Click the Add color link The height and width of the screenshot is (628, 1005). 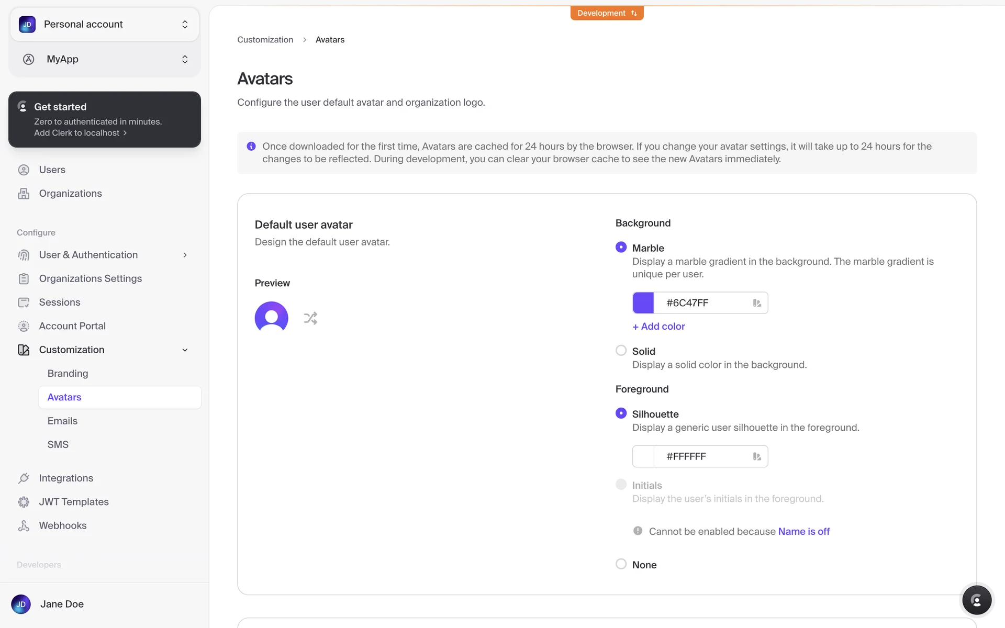pos(658,327)
